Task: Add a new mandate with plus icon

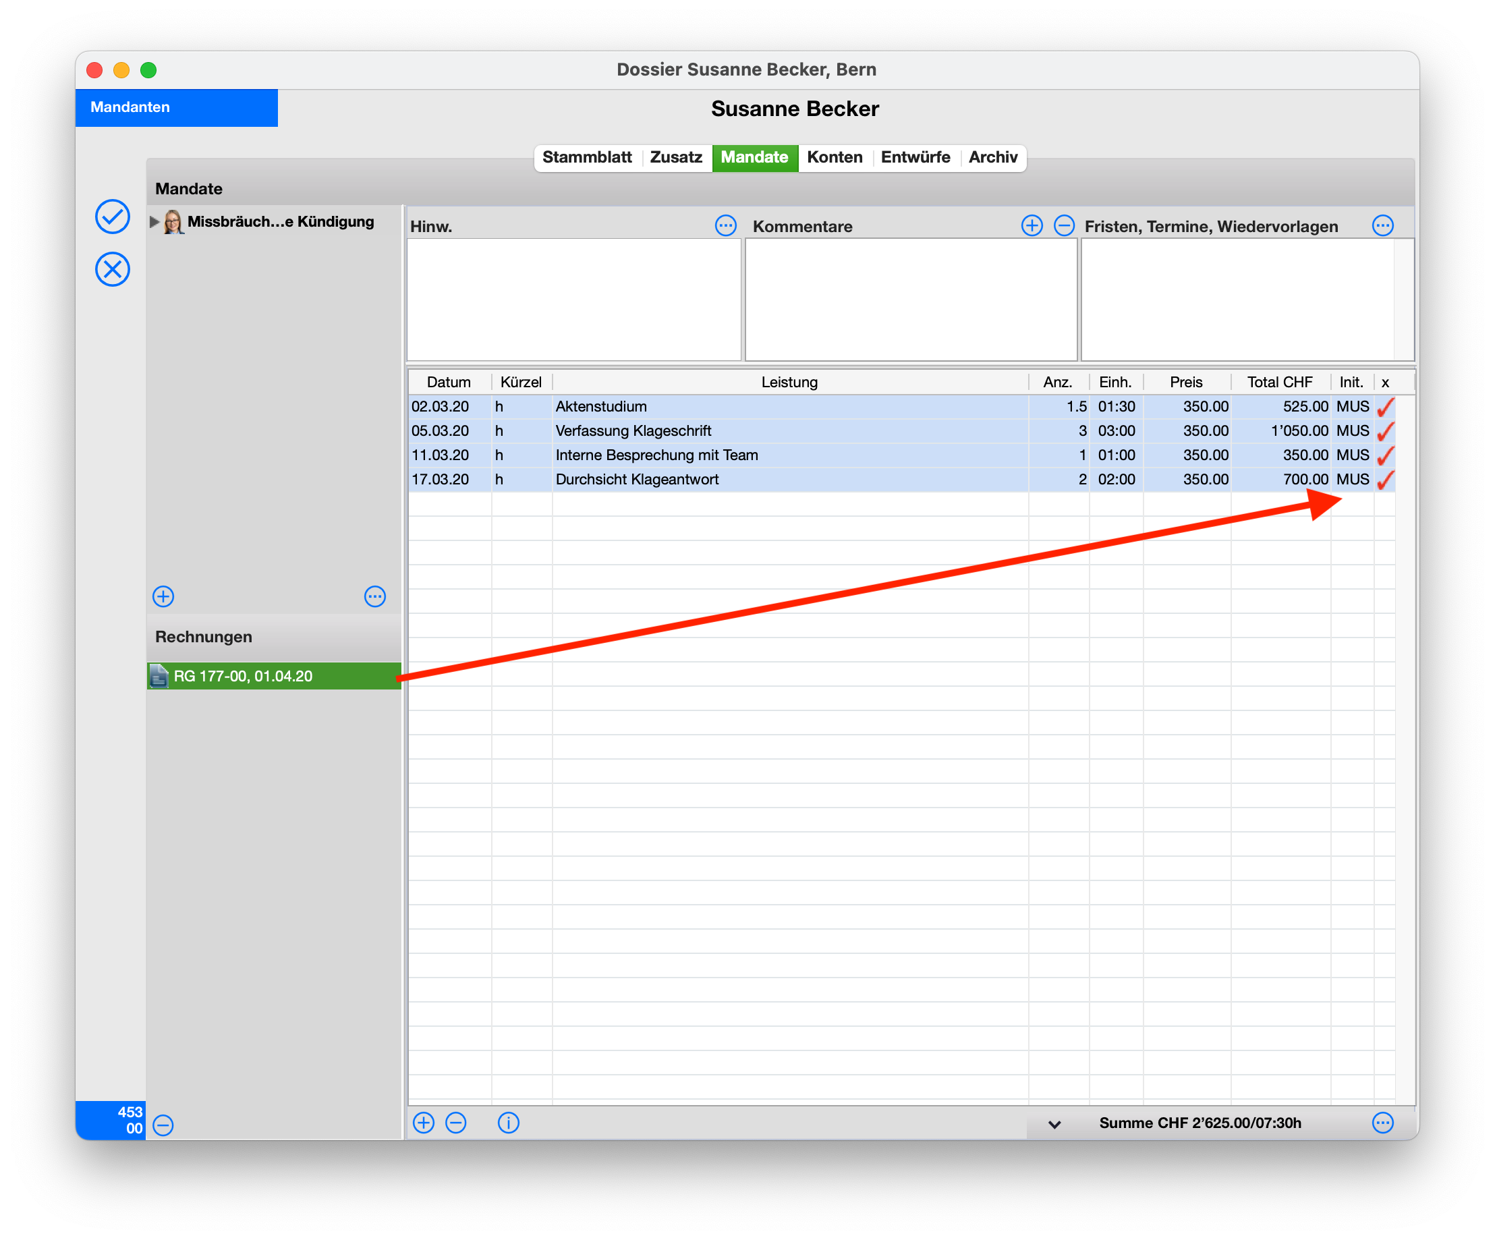Action: click(x=163, y=596)
